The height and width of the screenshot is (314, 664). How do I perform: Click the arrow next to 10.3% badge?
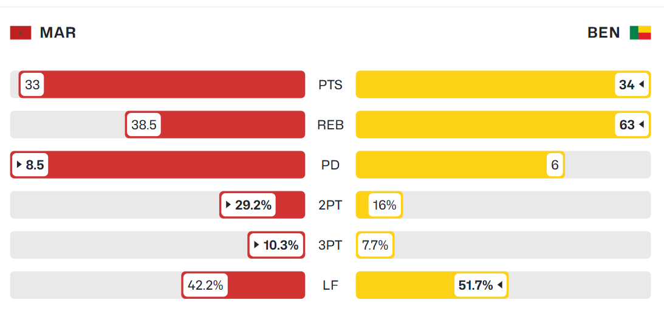point(256,245)
